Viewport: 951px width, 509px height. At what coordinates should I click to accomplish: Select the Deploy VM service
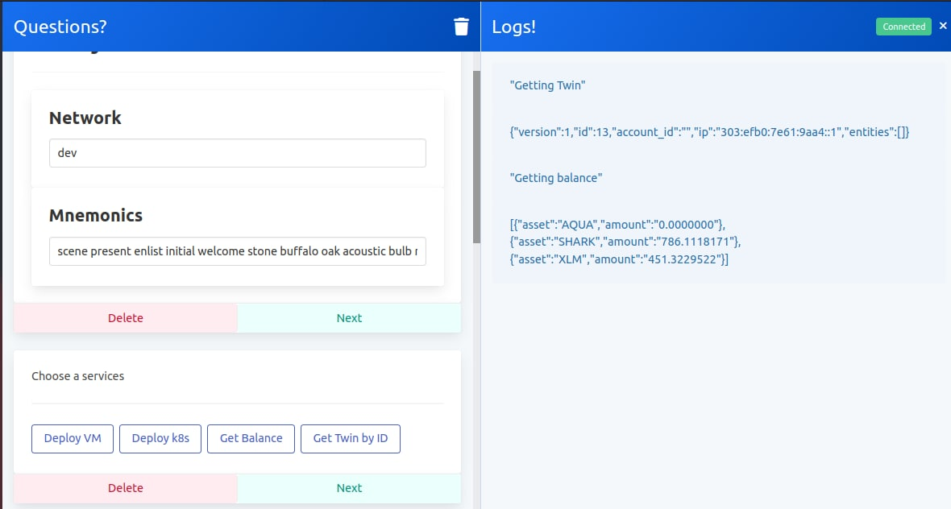click(x=72, y=438)
